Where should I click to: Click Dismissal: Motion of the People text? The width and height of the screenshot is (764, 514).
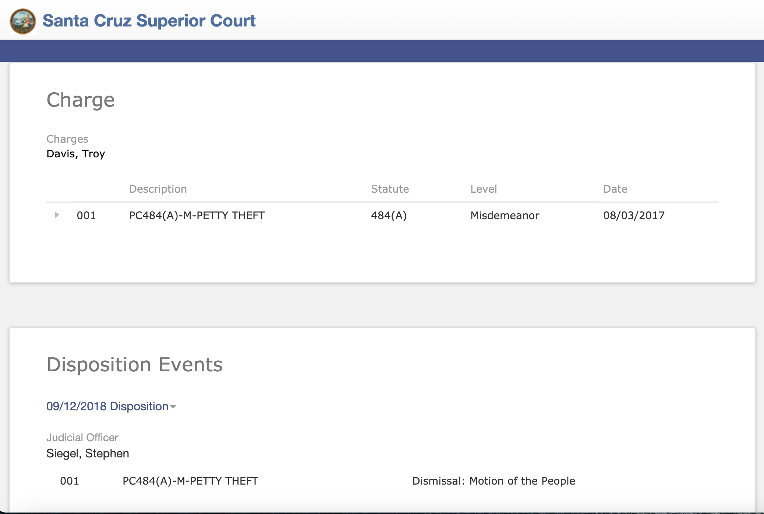click(x=494, y=481)
